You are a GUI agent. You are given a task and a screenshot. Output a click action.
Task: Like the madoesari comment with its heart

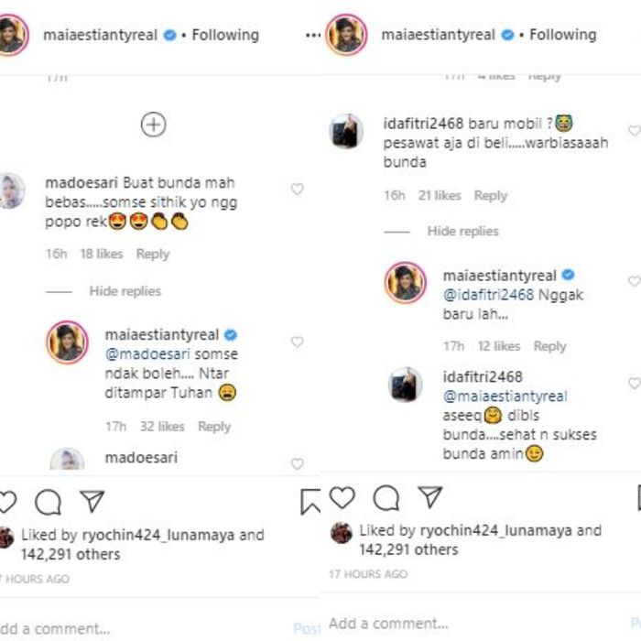click(297, 190)
